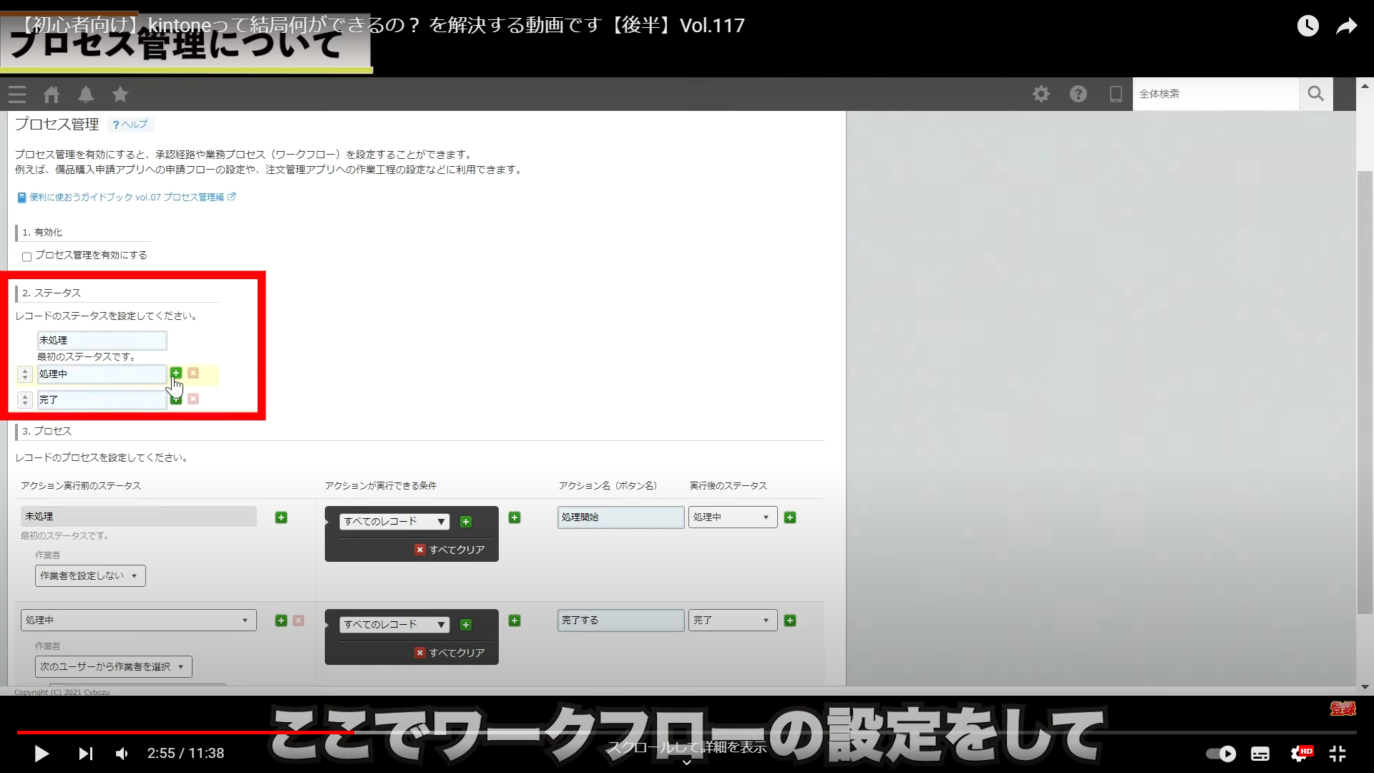Toggle YouTube autoplay switch
Screen dimensions: 1374x773
point(1221,753)
